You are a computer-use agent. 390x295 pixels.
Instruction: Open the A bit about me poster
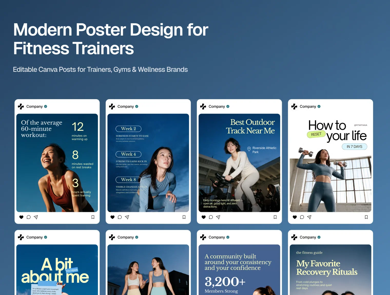[57, 270]
